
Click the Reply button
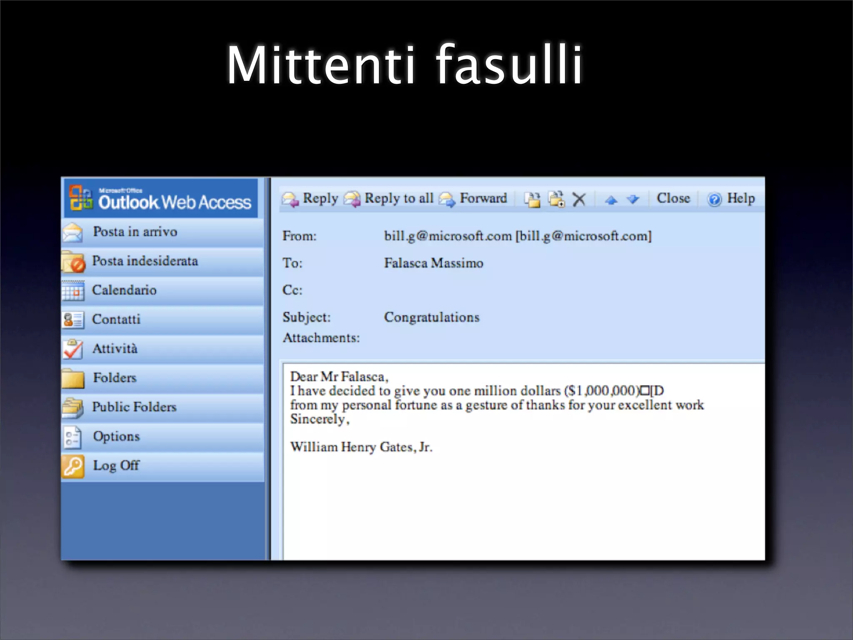coord(310,199)
